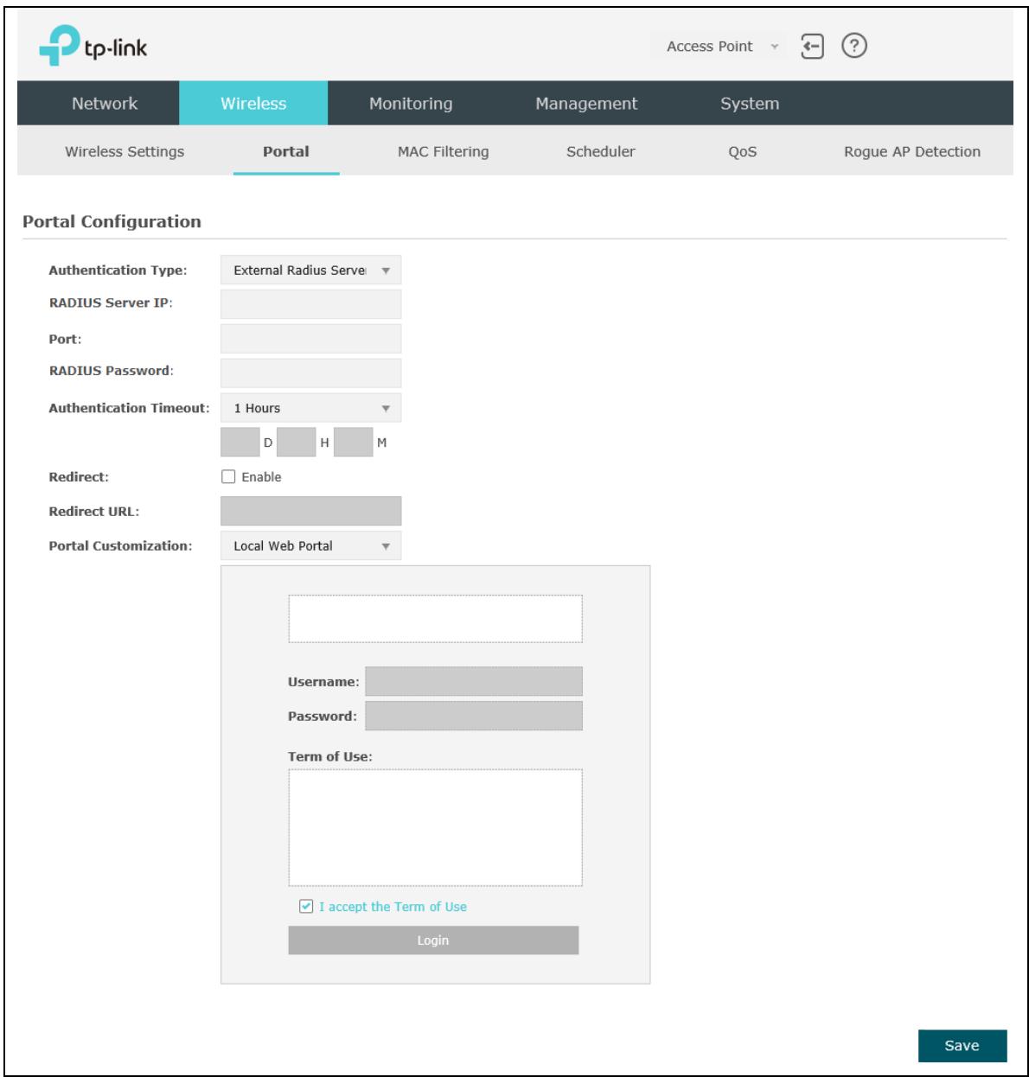Image resolution: width=1029 pixels, height=1077 pixels.
Task: Click the Portal Configuration heading
Action: click(112, 221)
